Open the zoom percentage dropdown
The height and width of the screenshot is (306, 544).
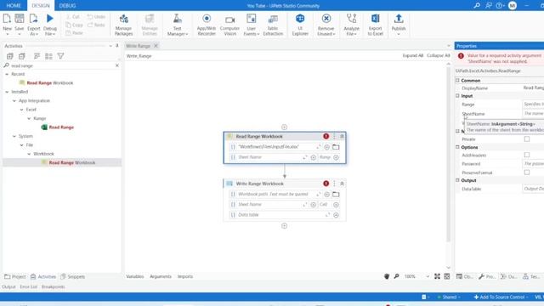[428, 276]
